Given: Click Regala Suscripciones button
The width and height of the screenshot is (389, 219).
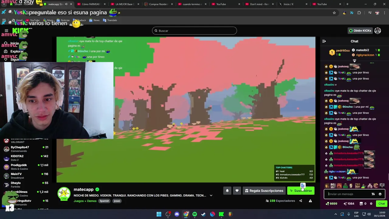Looking at the screenshot, I should tap(264, 191).
